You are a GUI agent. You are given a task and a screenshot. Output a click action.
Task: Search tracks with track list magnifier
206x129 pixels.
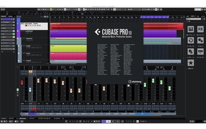tap(47, 17)
